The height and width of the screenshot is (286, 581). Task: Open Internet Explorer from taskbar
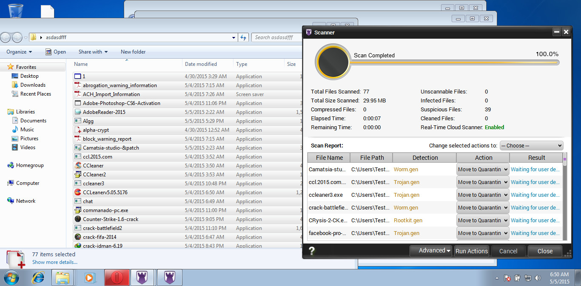[x=38, y=278]
